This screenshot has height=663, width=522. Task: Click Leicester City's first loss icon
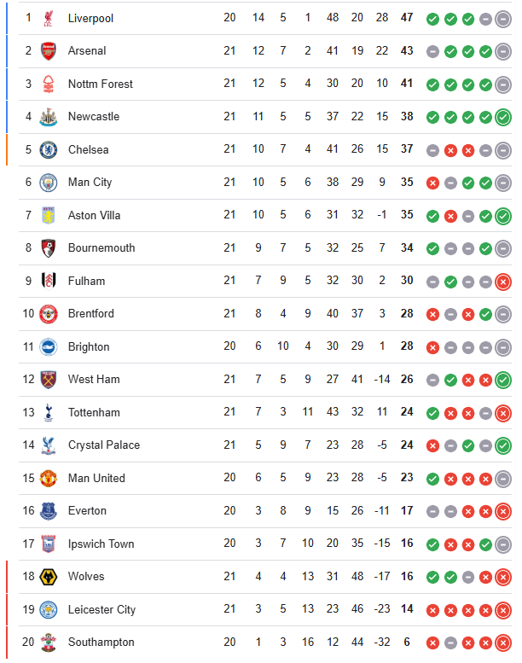pos(432,610)
